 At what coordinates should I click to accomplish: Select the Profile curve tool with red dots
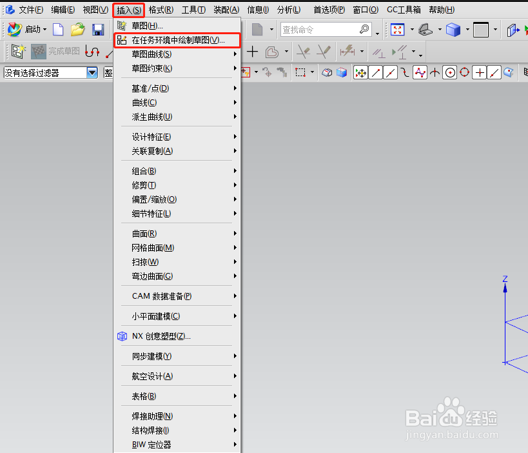click(x=92, y=52)
